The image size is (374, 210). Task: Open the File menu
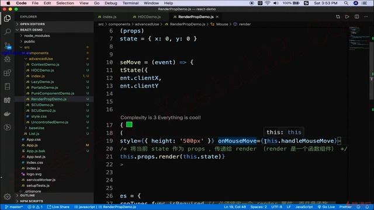35,3
